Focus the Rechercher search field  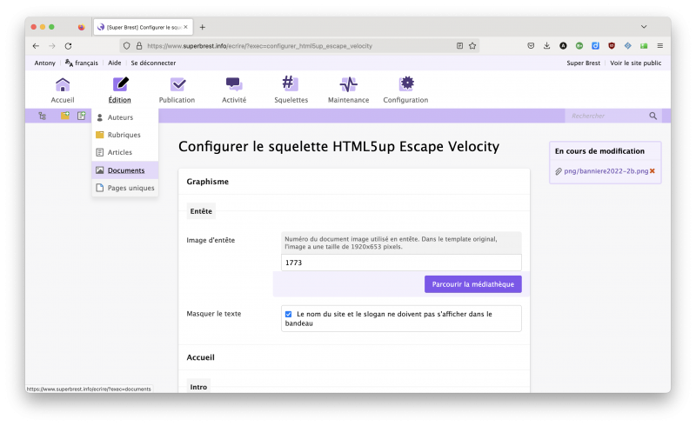[x=606, y=116]
